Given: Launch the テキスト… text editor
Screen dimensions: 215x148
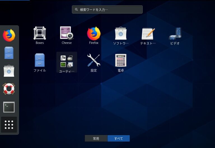Looking at the screenshot, I should coord(148,36).
